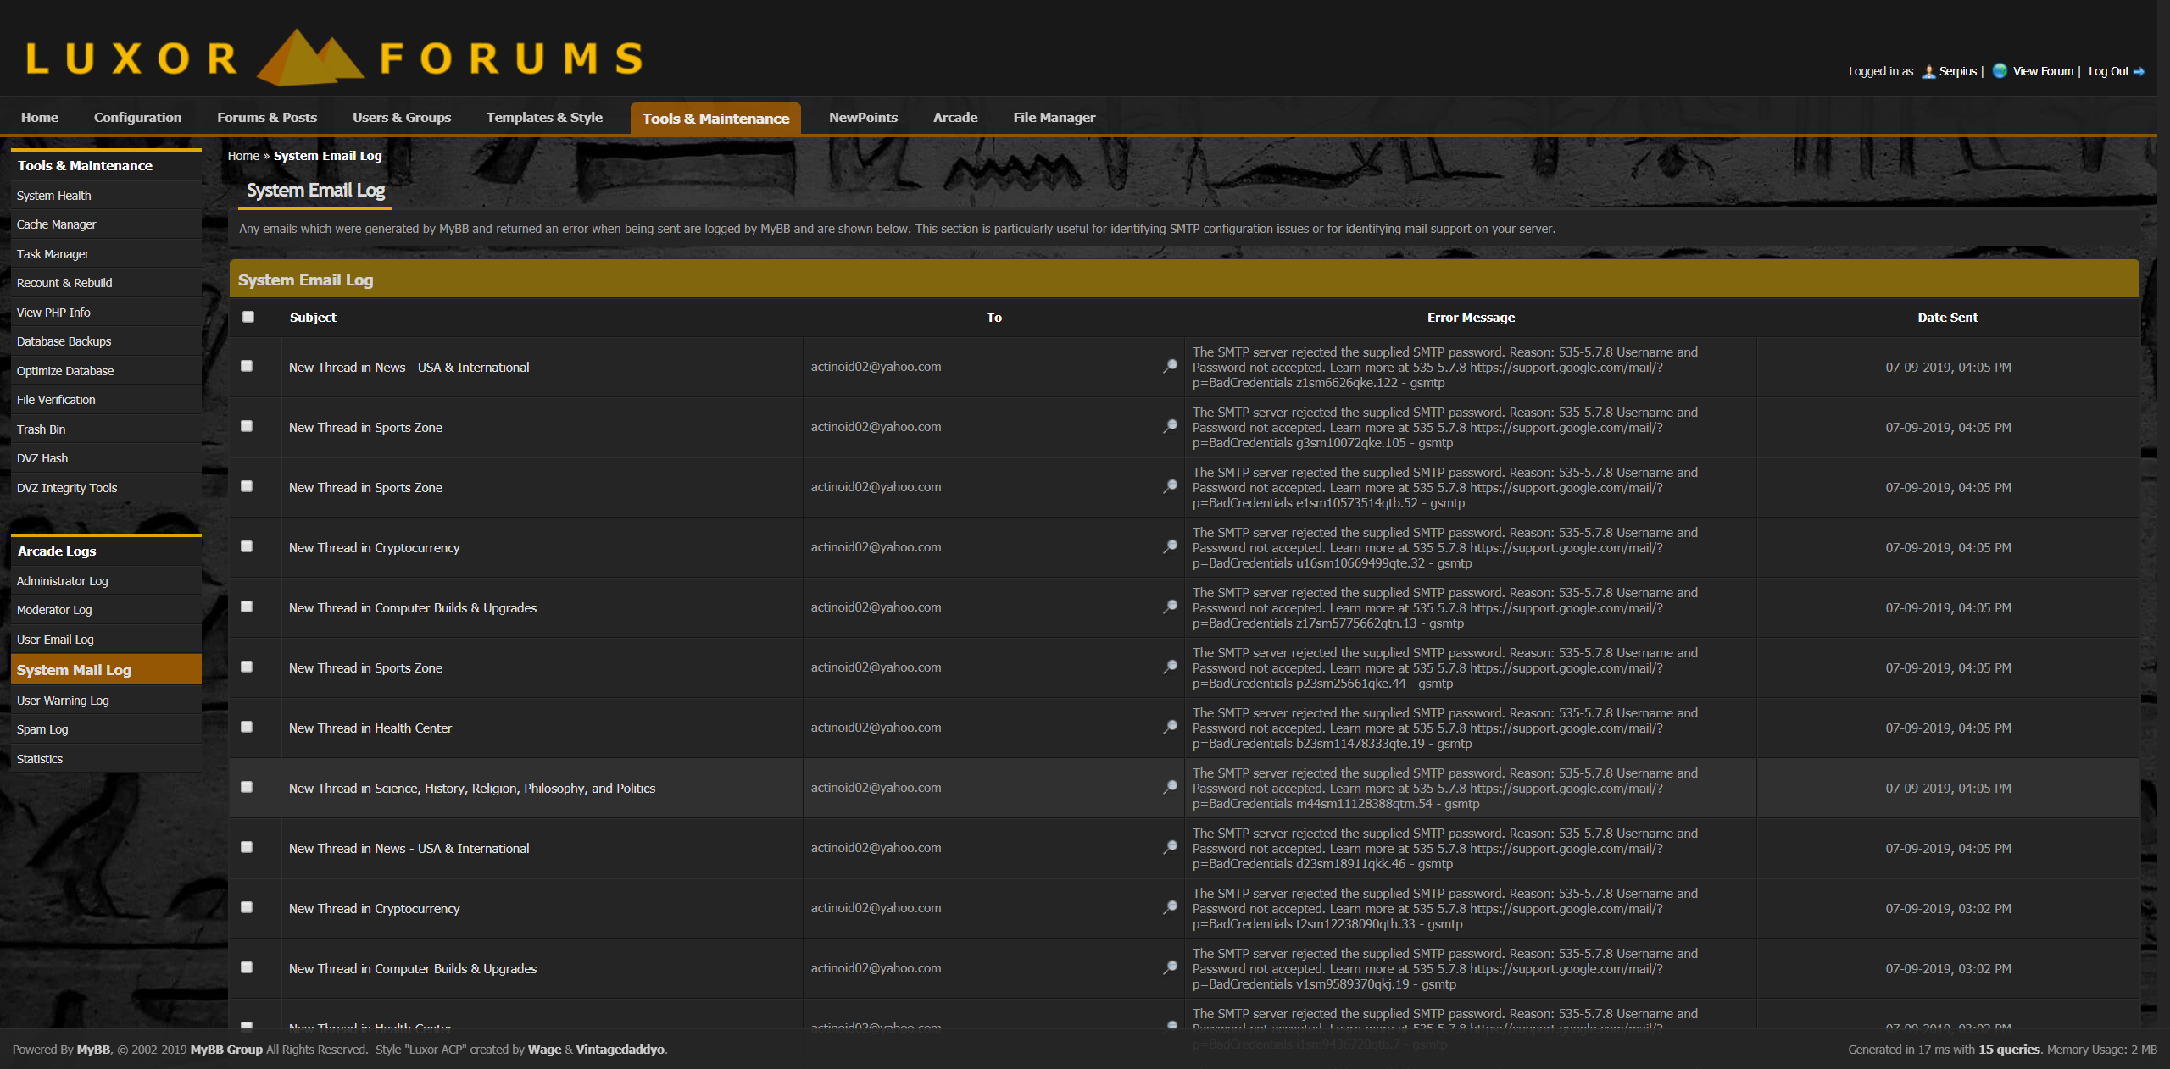Click magnifier icon in Science, History, Religion row
The width and height of the screenshot is (2170, 1069).
tap(1170, 787)
